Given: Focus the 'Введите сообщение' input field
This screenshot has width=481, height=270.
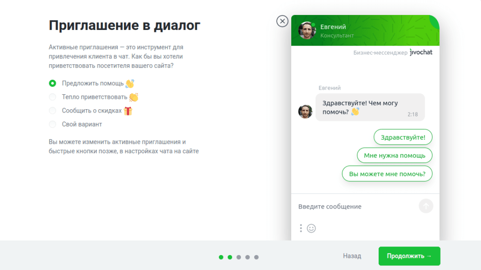Looking at the screenshot, I should (x=356, y=206).
